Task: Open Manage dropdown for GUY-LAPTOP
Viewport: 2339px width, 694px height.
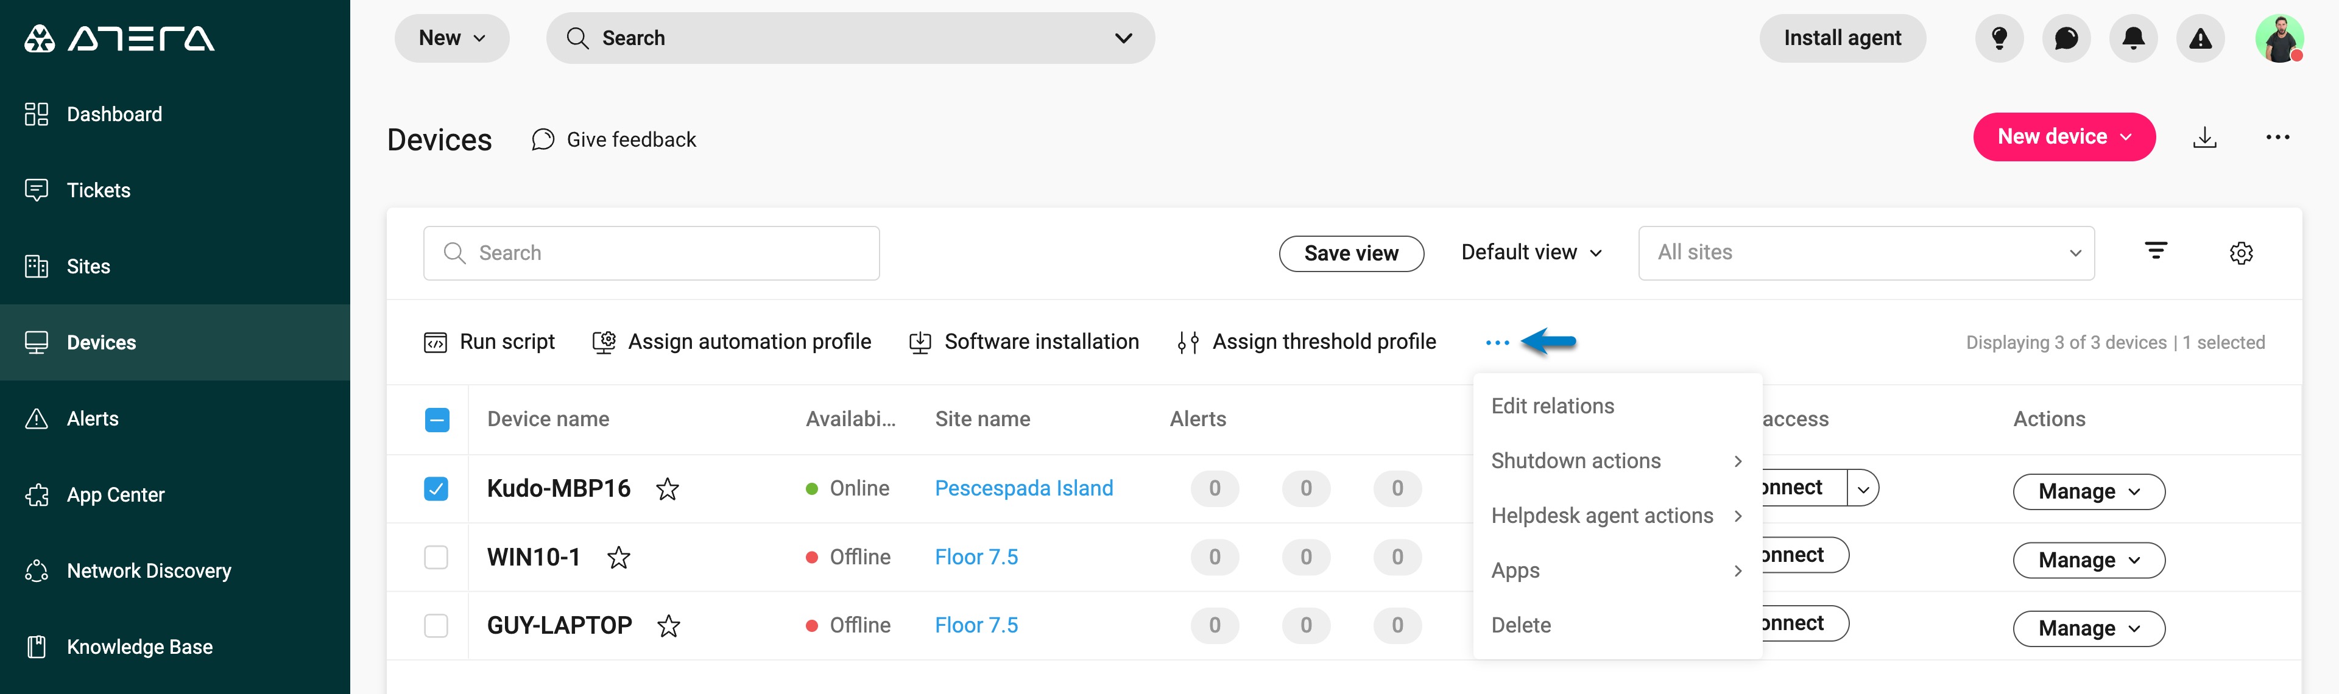Action: click(2089, 629)
